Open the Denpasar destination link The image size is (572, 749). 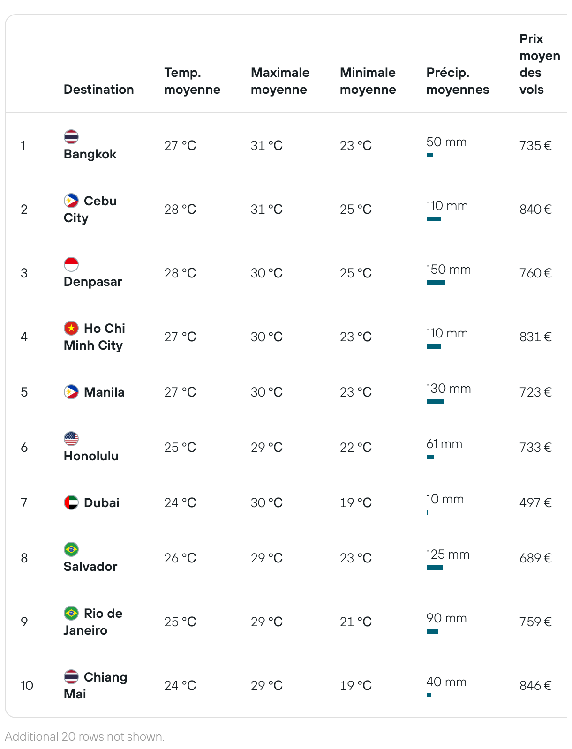point(93,282)
